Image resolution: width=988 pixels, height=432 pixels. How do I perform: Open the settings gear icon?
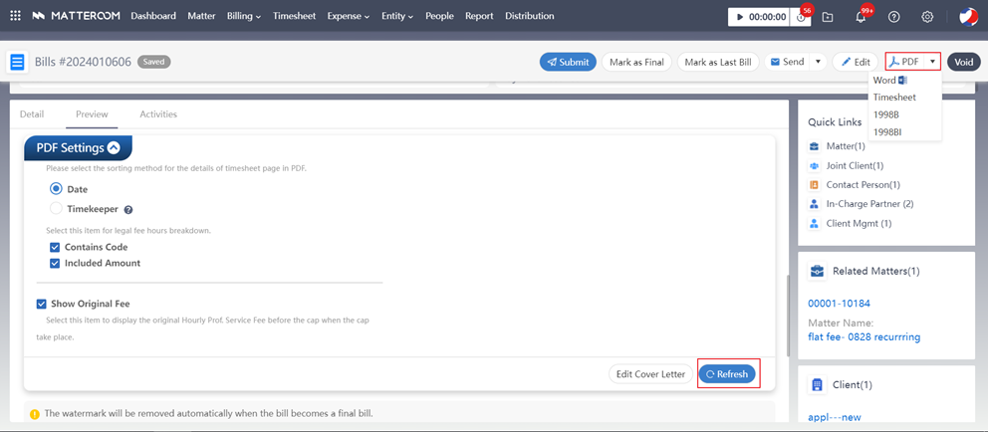click(x=927, y=17)
